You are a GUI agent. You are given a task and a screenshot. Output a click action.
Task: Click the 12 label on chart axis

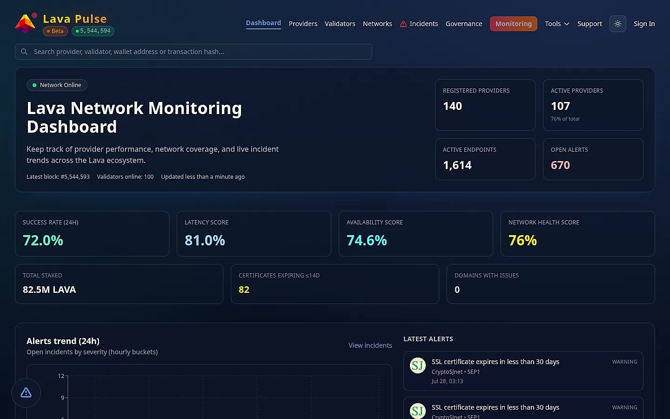[61, 376]
